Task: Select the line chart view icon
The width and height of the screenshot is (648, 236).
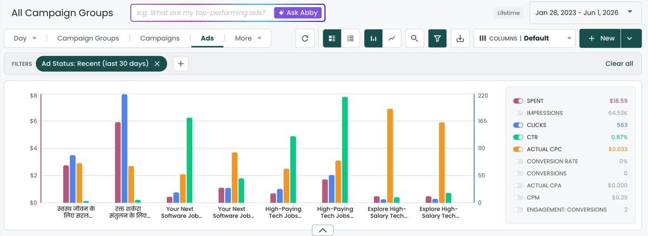Action: tap(392, 38)
